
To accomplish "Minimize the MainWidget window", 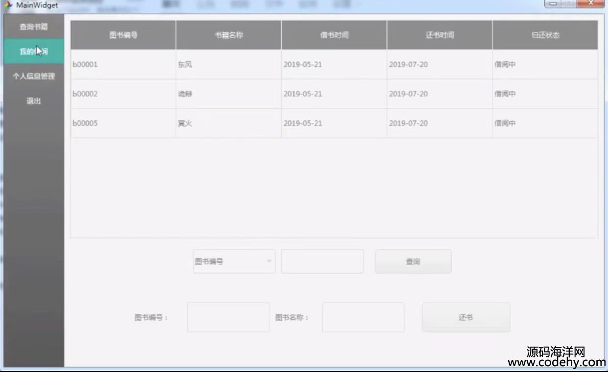I will coord(553,4).
